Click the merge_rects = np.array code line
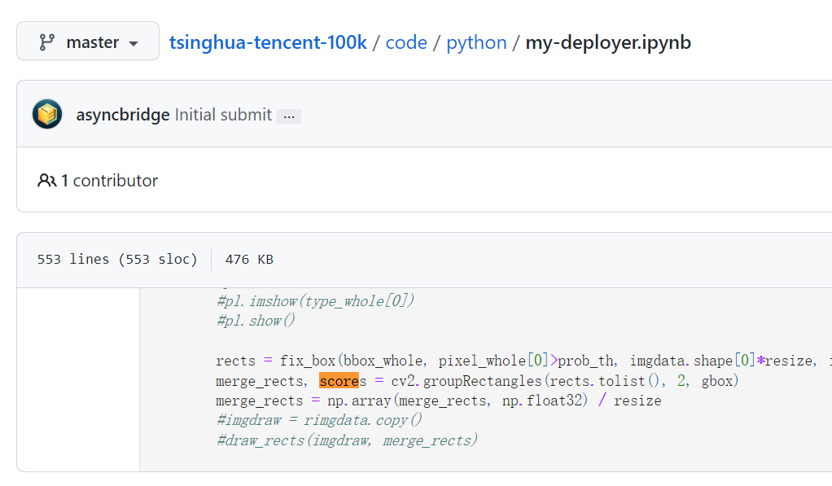The height and width of the screenshot is (486, 832). click(x=438, y=401)
